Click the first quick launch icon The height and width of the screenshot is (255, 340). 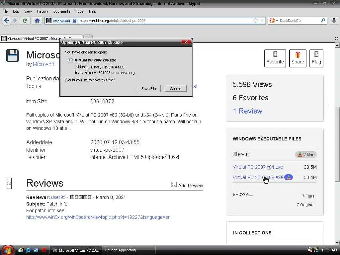(21, 250)
